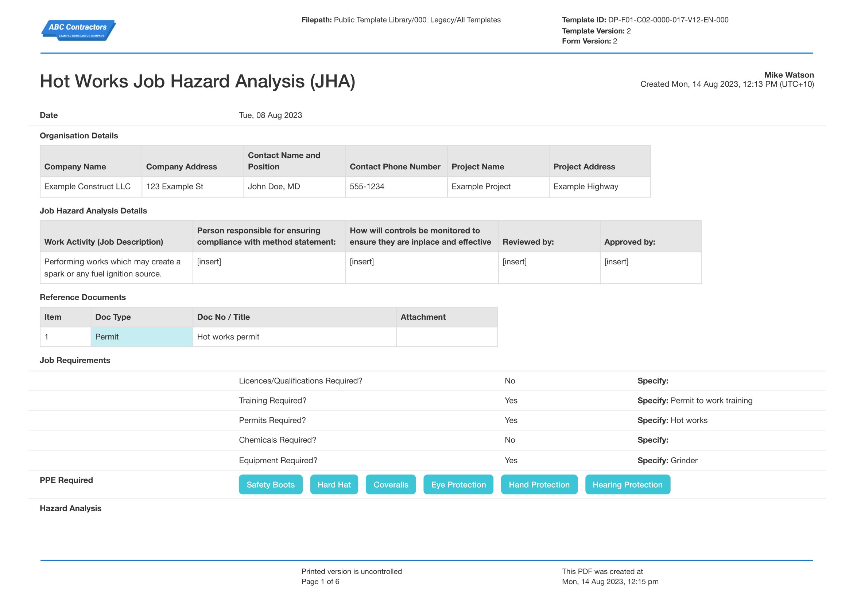
Task: Click the '123 Example St' address cell
Action: coord(193,186)
